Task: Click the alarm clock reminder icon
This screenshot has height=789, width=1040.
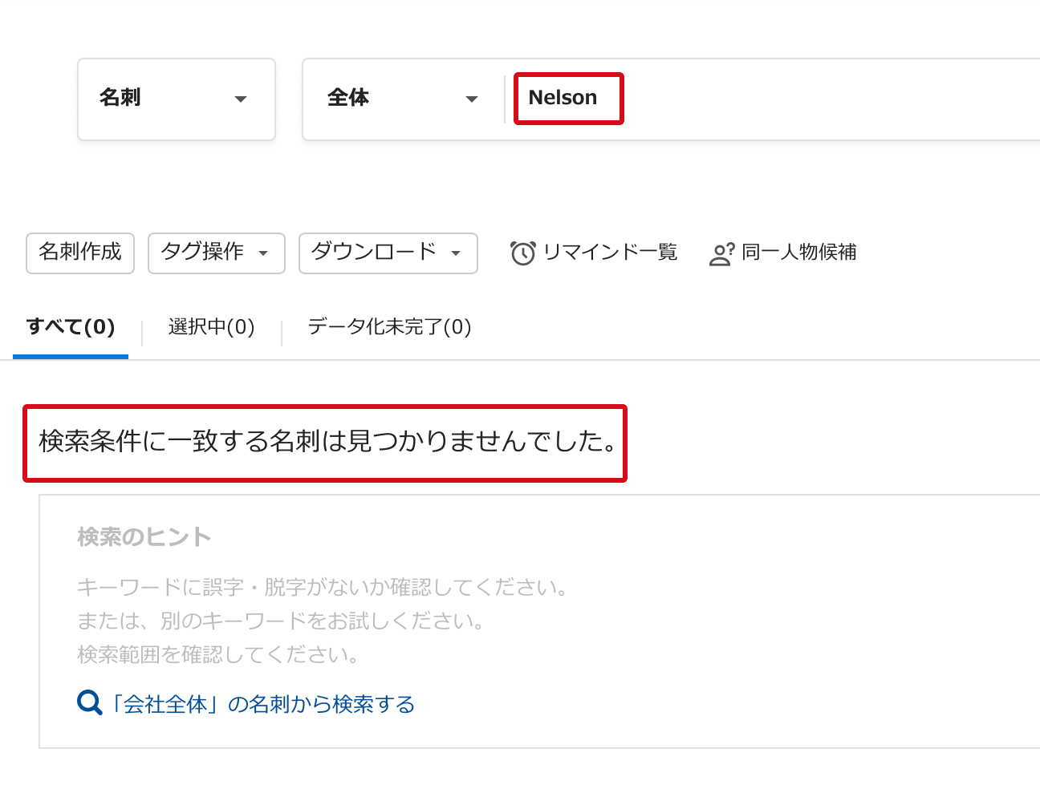Action: (x=522, y=253)
